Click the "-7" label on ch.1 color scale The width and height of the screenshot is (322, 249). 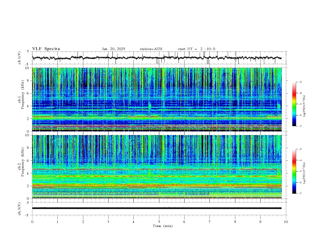300,126
